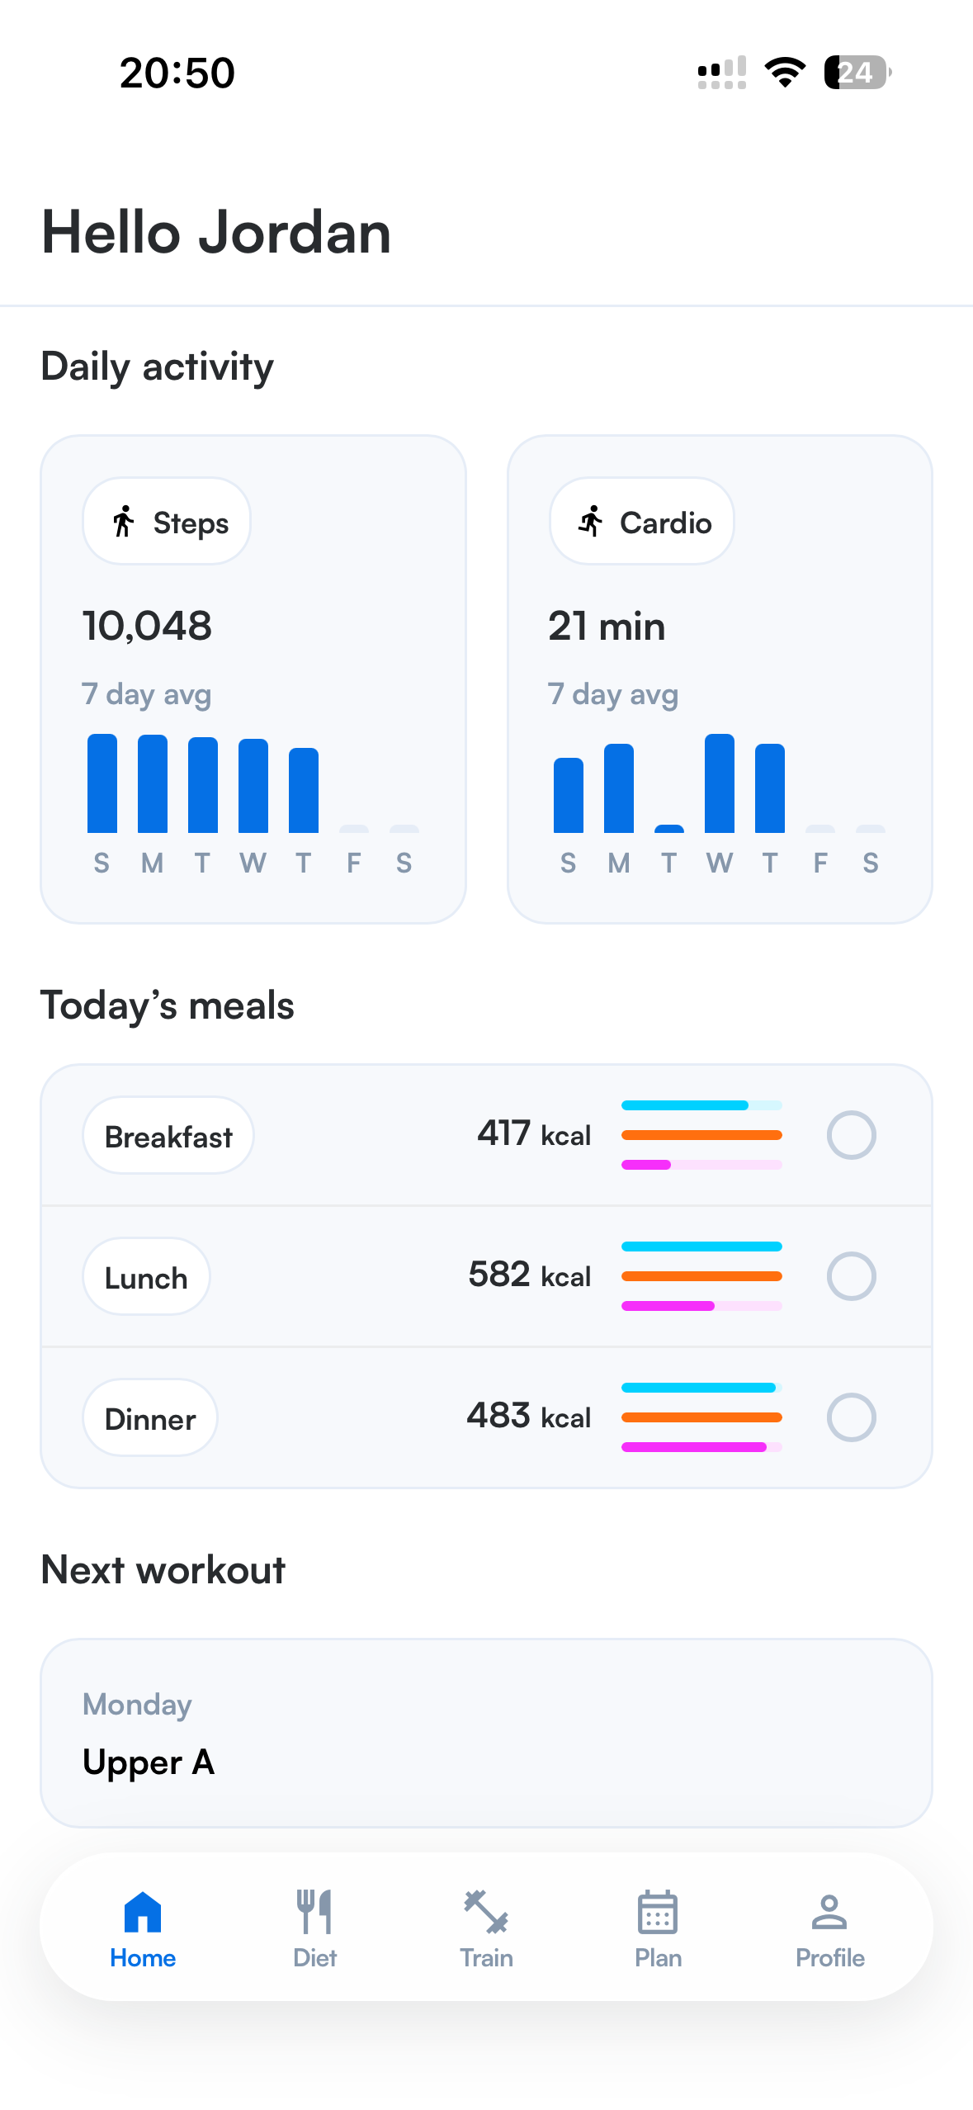Open the Dinner meal label

150,1418
